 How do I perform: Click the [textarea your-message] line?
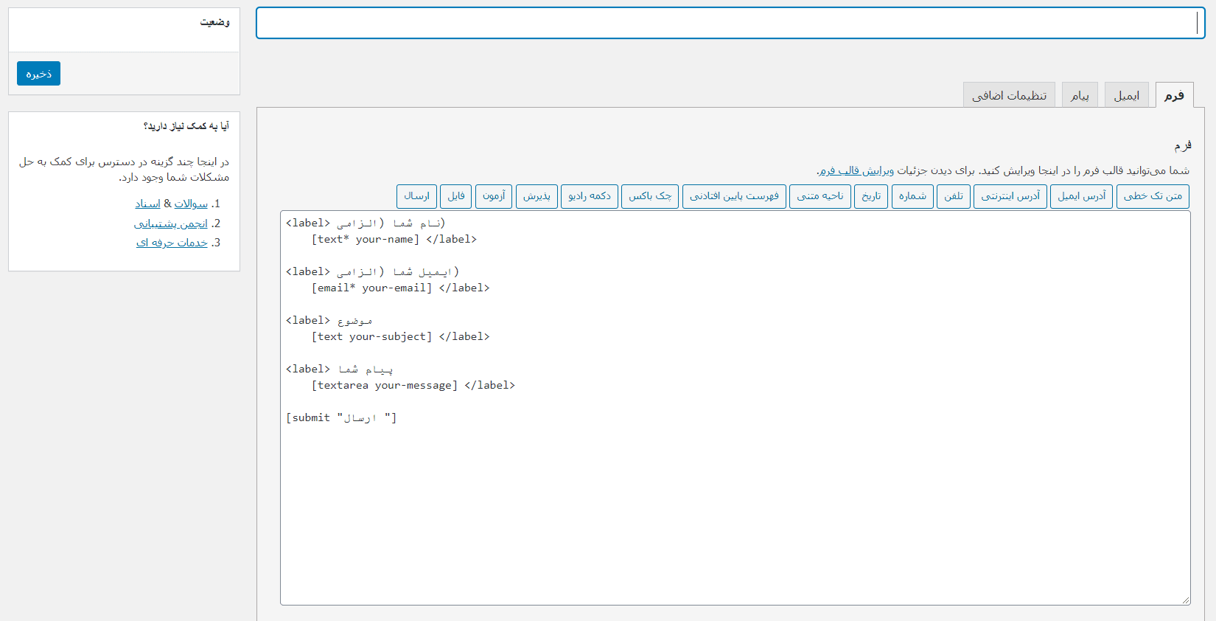click(x=413, y=385)
